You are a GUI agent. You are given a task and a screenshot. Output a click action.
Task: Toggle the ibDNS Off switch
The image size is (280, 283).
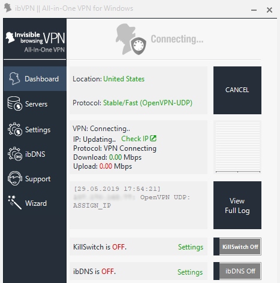click(x=237, y=271)
